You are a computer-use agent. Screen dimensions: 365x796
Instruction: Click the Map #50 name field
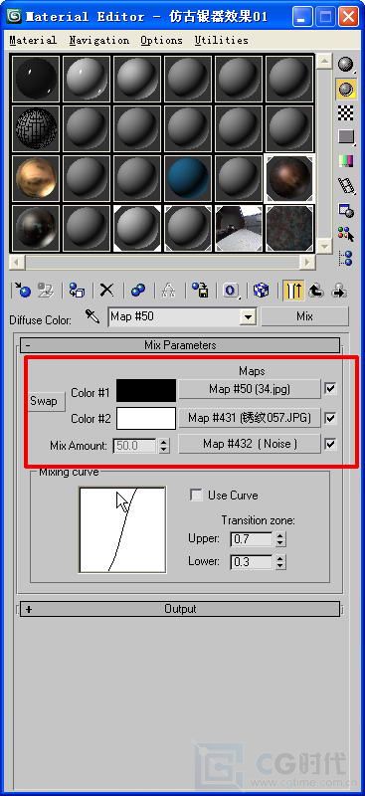[x=175, y=317]
